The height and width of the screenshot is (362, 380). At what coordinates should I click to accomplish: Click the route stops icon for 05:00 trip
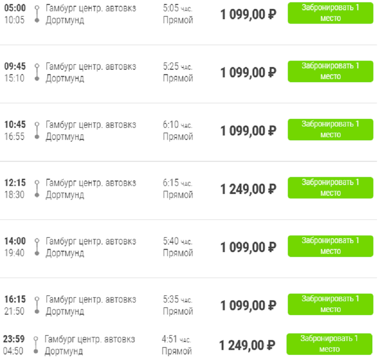click(x=37, y=14)
